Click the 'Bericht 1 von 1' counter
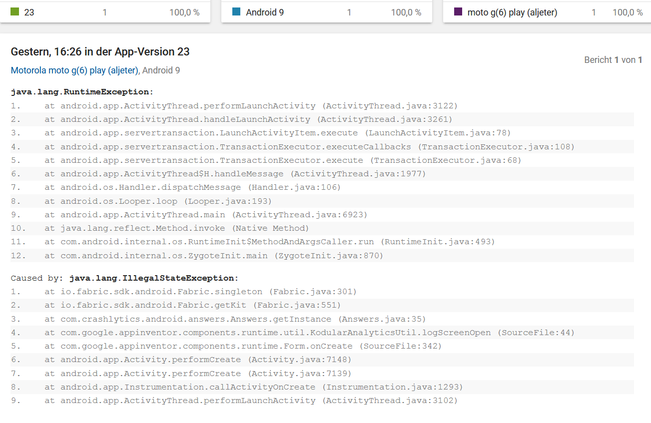This screenshot has width=651, height=423. point(613,60)
